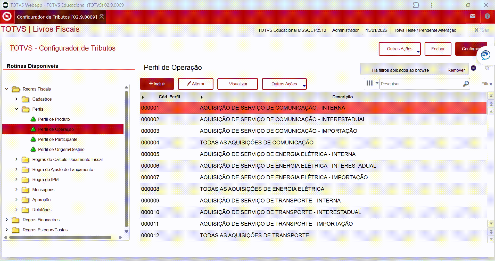Open Outras Ações dropdown beside Visualizar
The width and height of the screenshot is (495, 261).
coord(284,84)
